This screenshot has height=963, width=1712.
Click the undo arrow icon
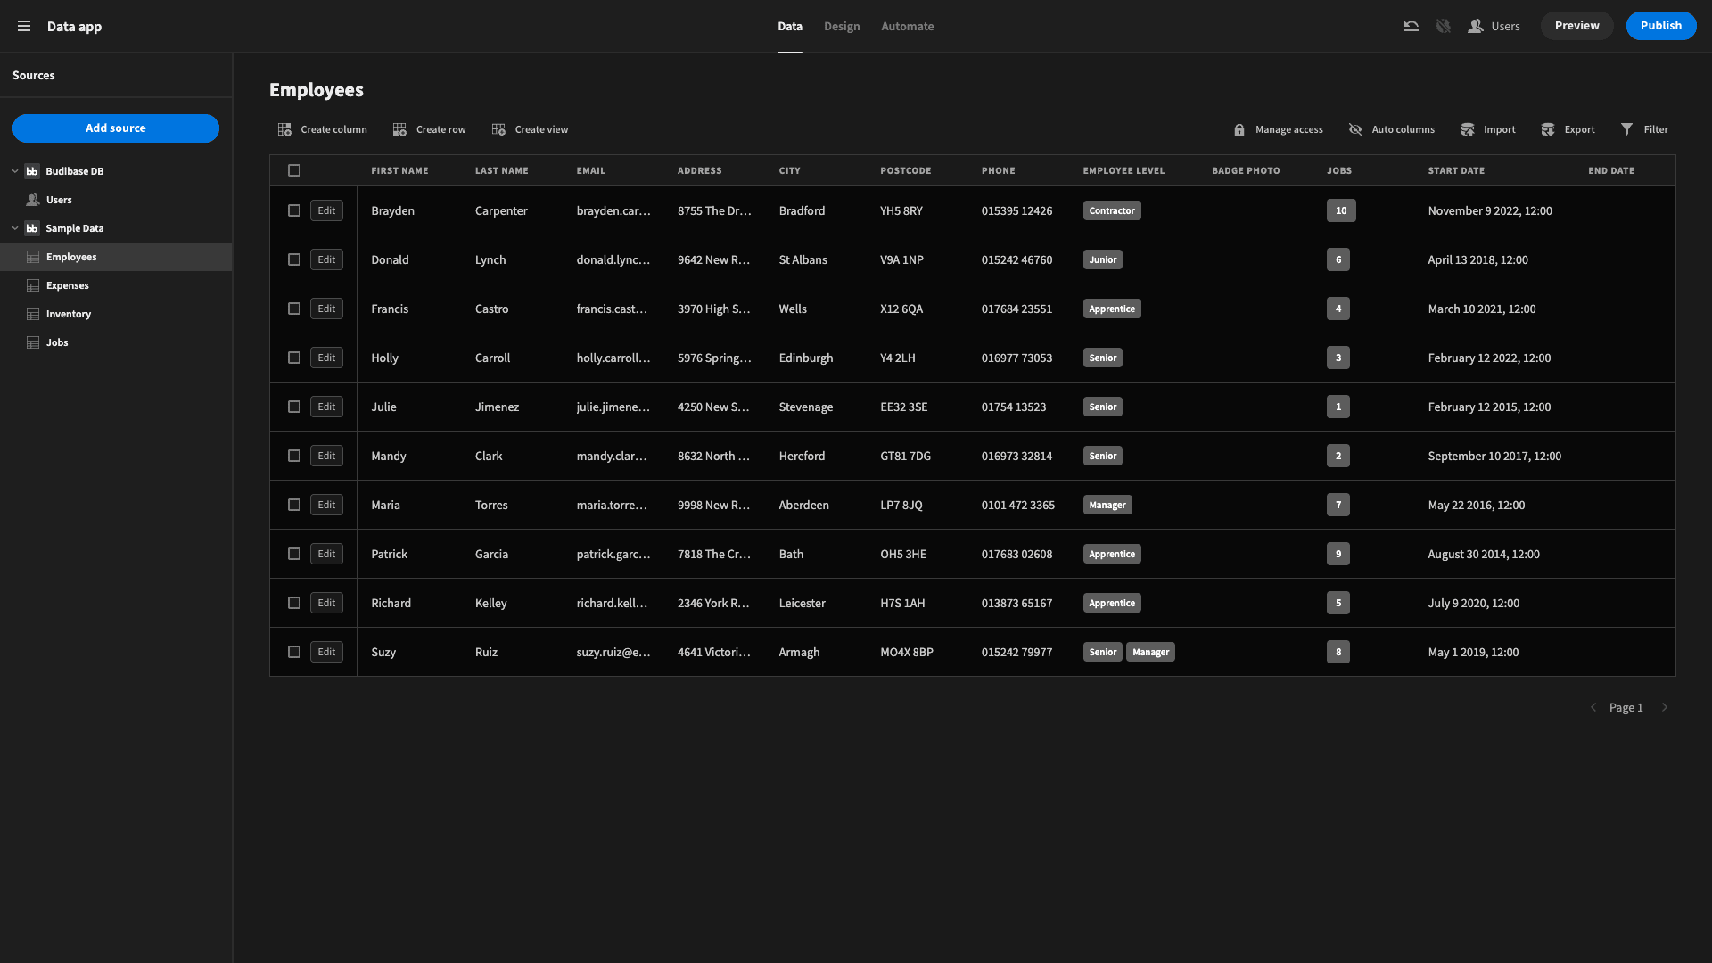click(1411, 27)
